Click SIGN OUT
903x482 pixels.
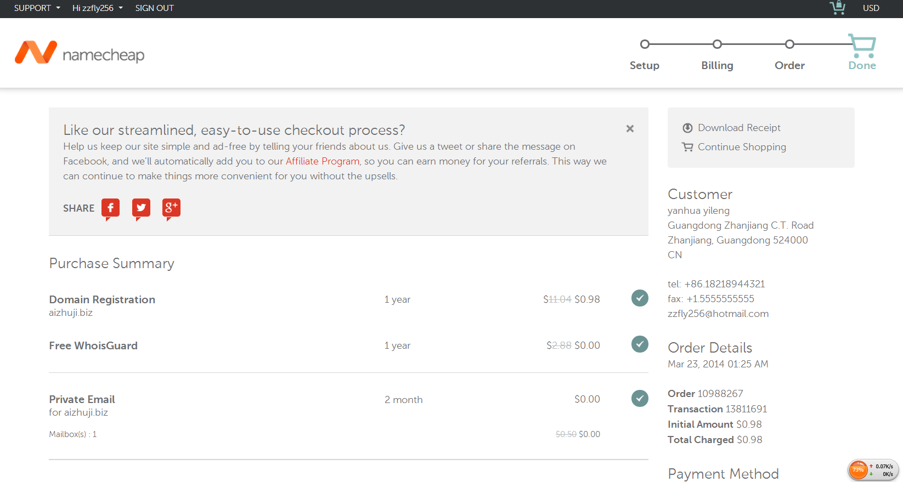point(154,8)
